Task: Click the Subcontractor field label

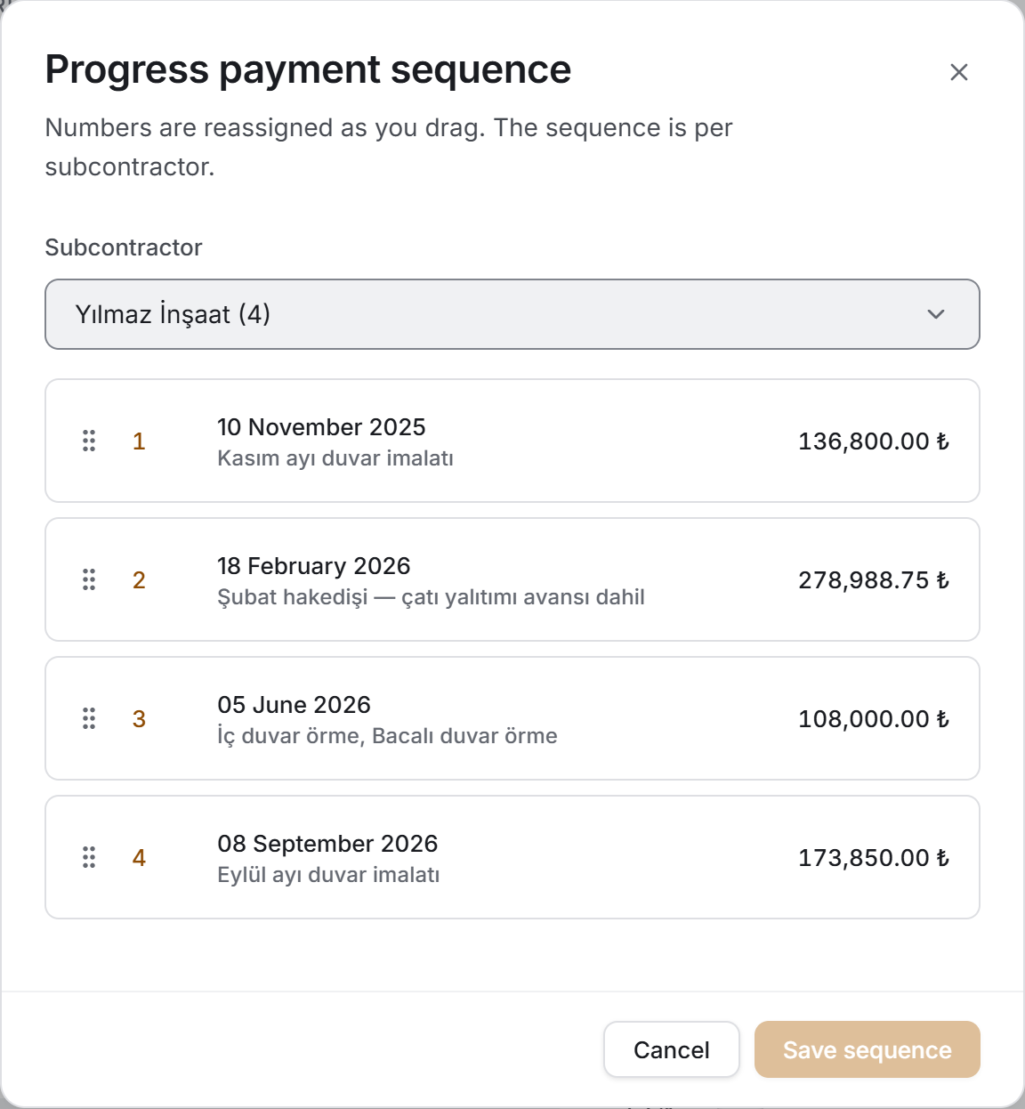Action: (124, 247)
